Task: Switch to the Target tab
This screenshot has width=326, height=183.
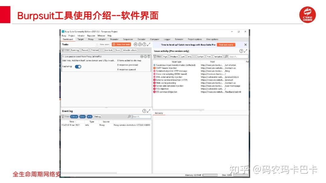Action: pos(81,39)
